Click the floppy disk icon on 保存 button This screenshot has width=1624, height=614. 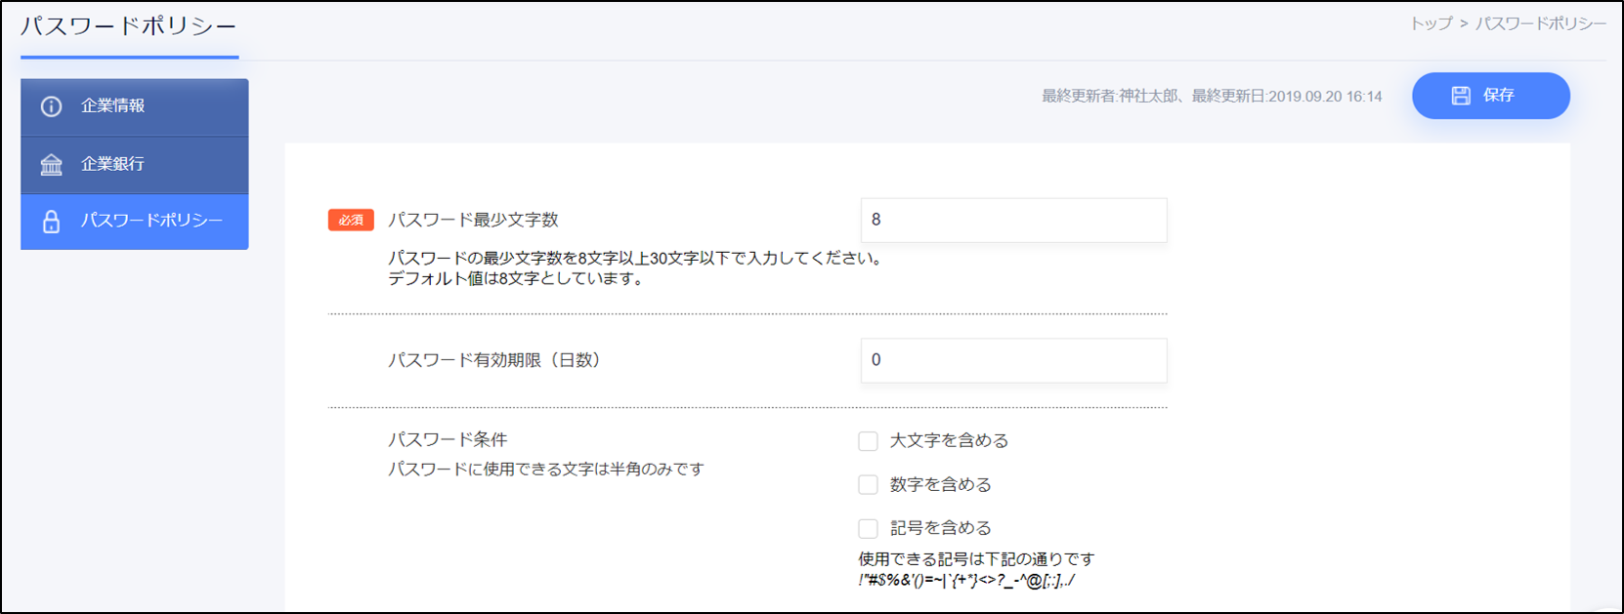(x=1460, y=96)
